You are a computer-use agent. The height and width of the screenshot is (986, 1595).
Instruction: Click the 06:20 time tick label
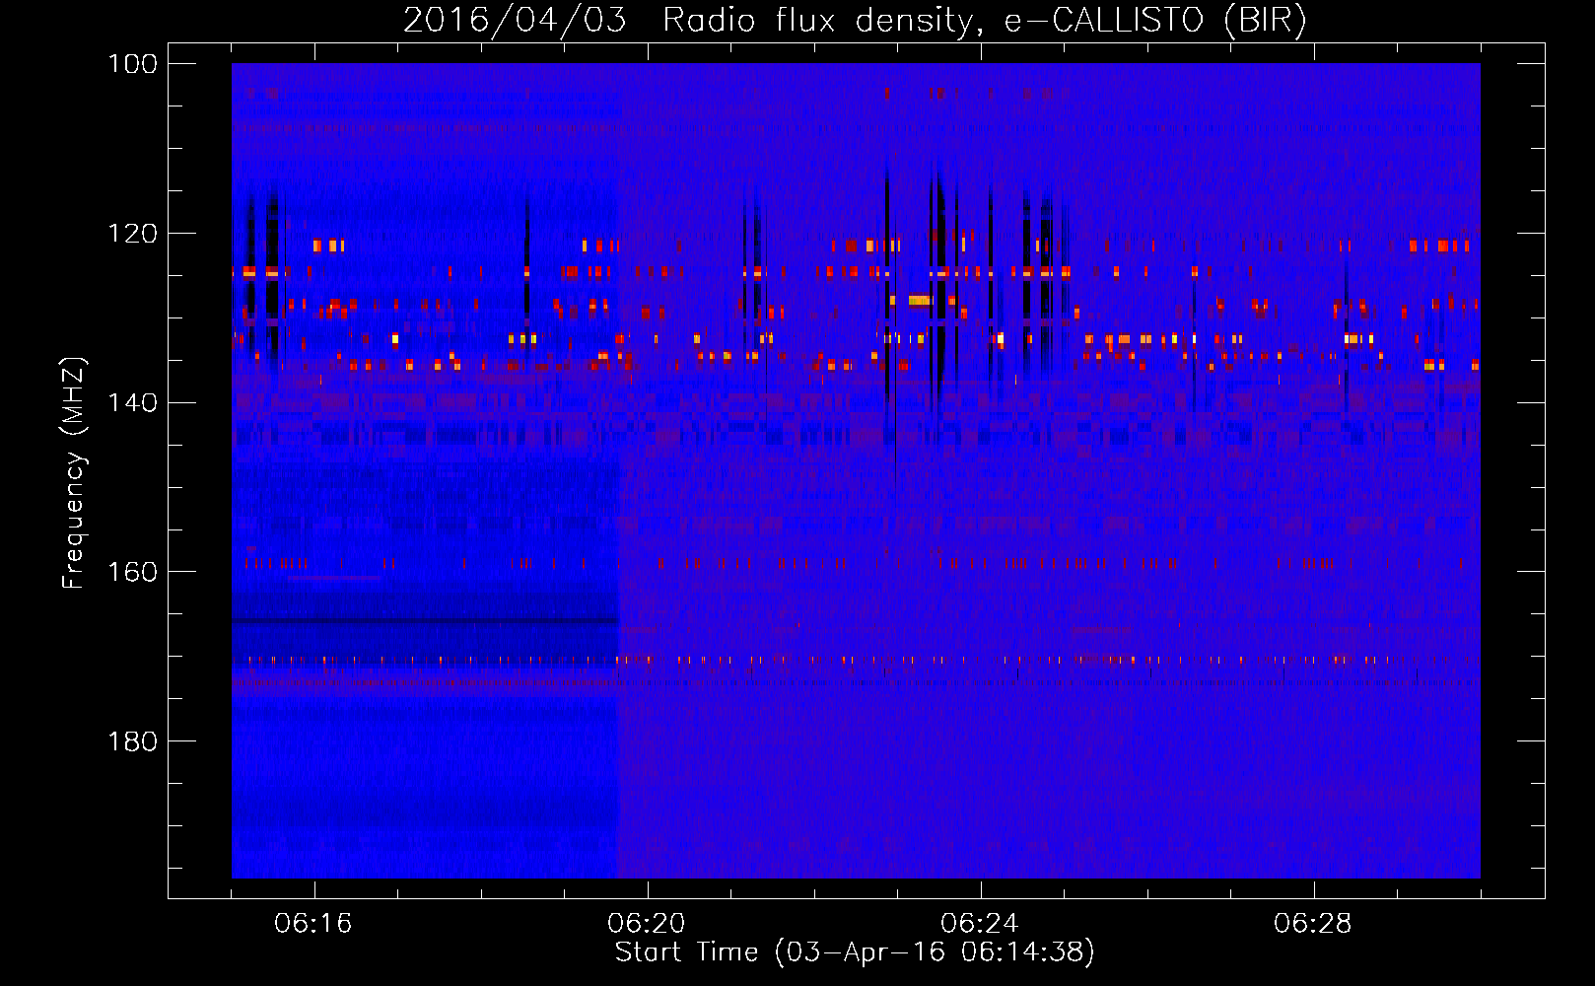pos(647,924)
